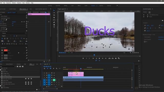Viewport: 164px width, 92px height.
Task: Toggle timeline Snap magnet icon
Action: (47, 68)
